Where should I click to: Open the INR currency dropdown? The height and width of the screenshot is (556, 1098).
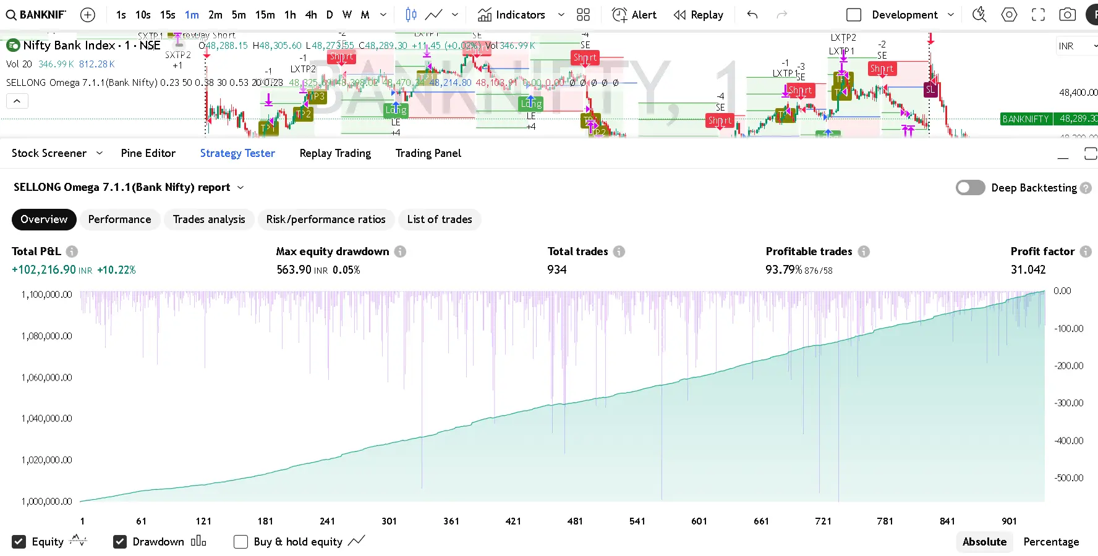pos(1077,46)
